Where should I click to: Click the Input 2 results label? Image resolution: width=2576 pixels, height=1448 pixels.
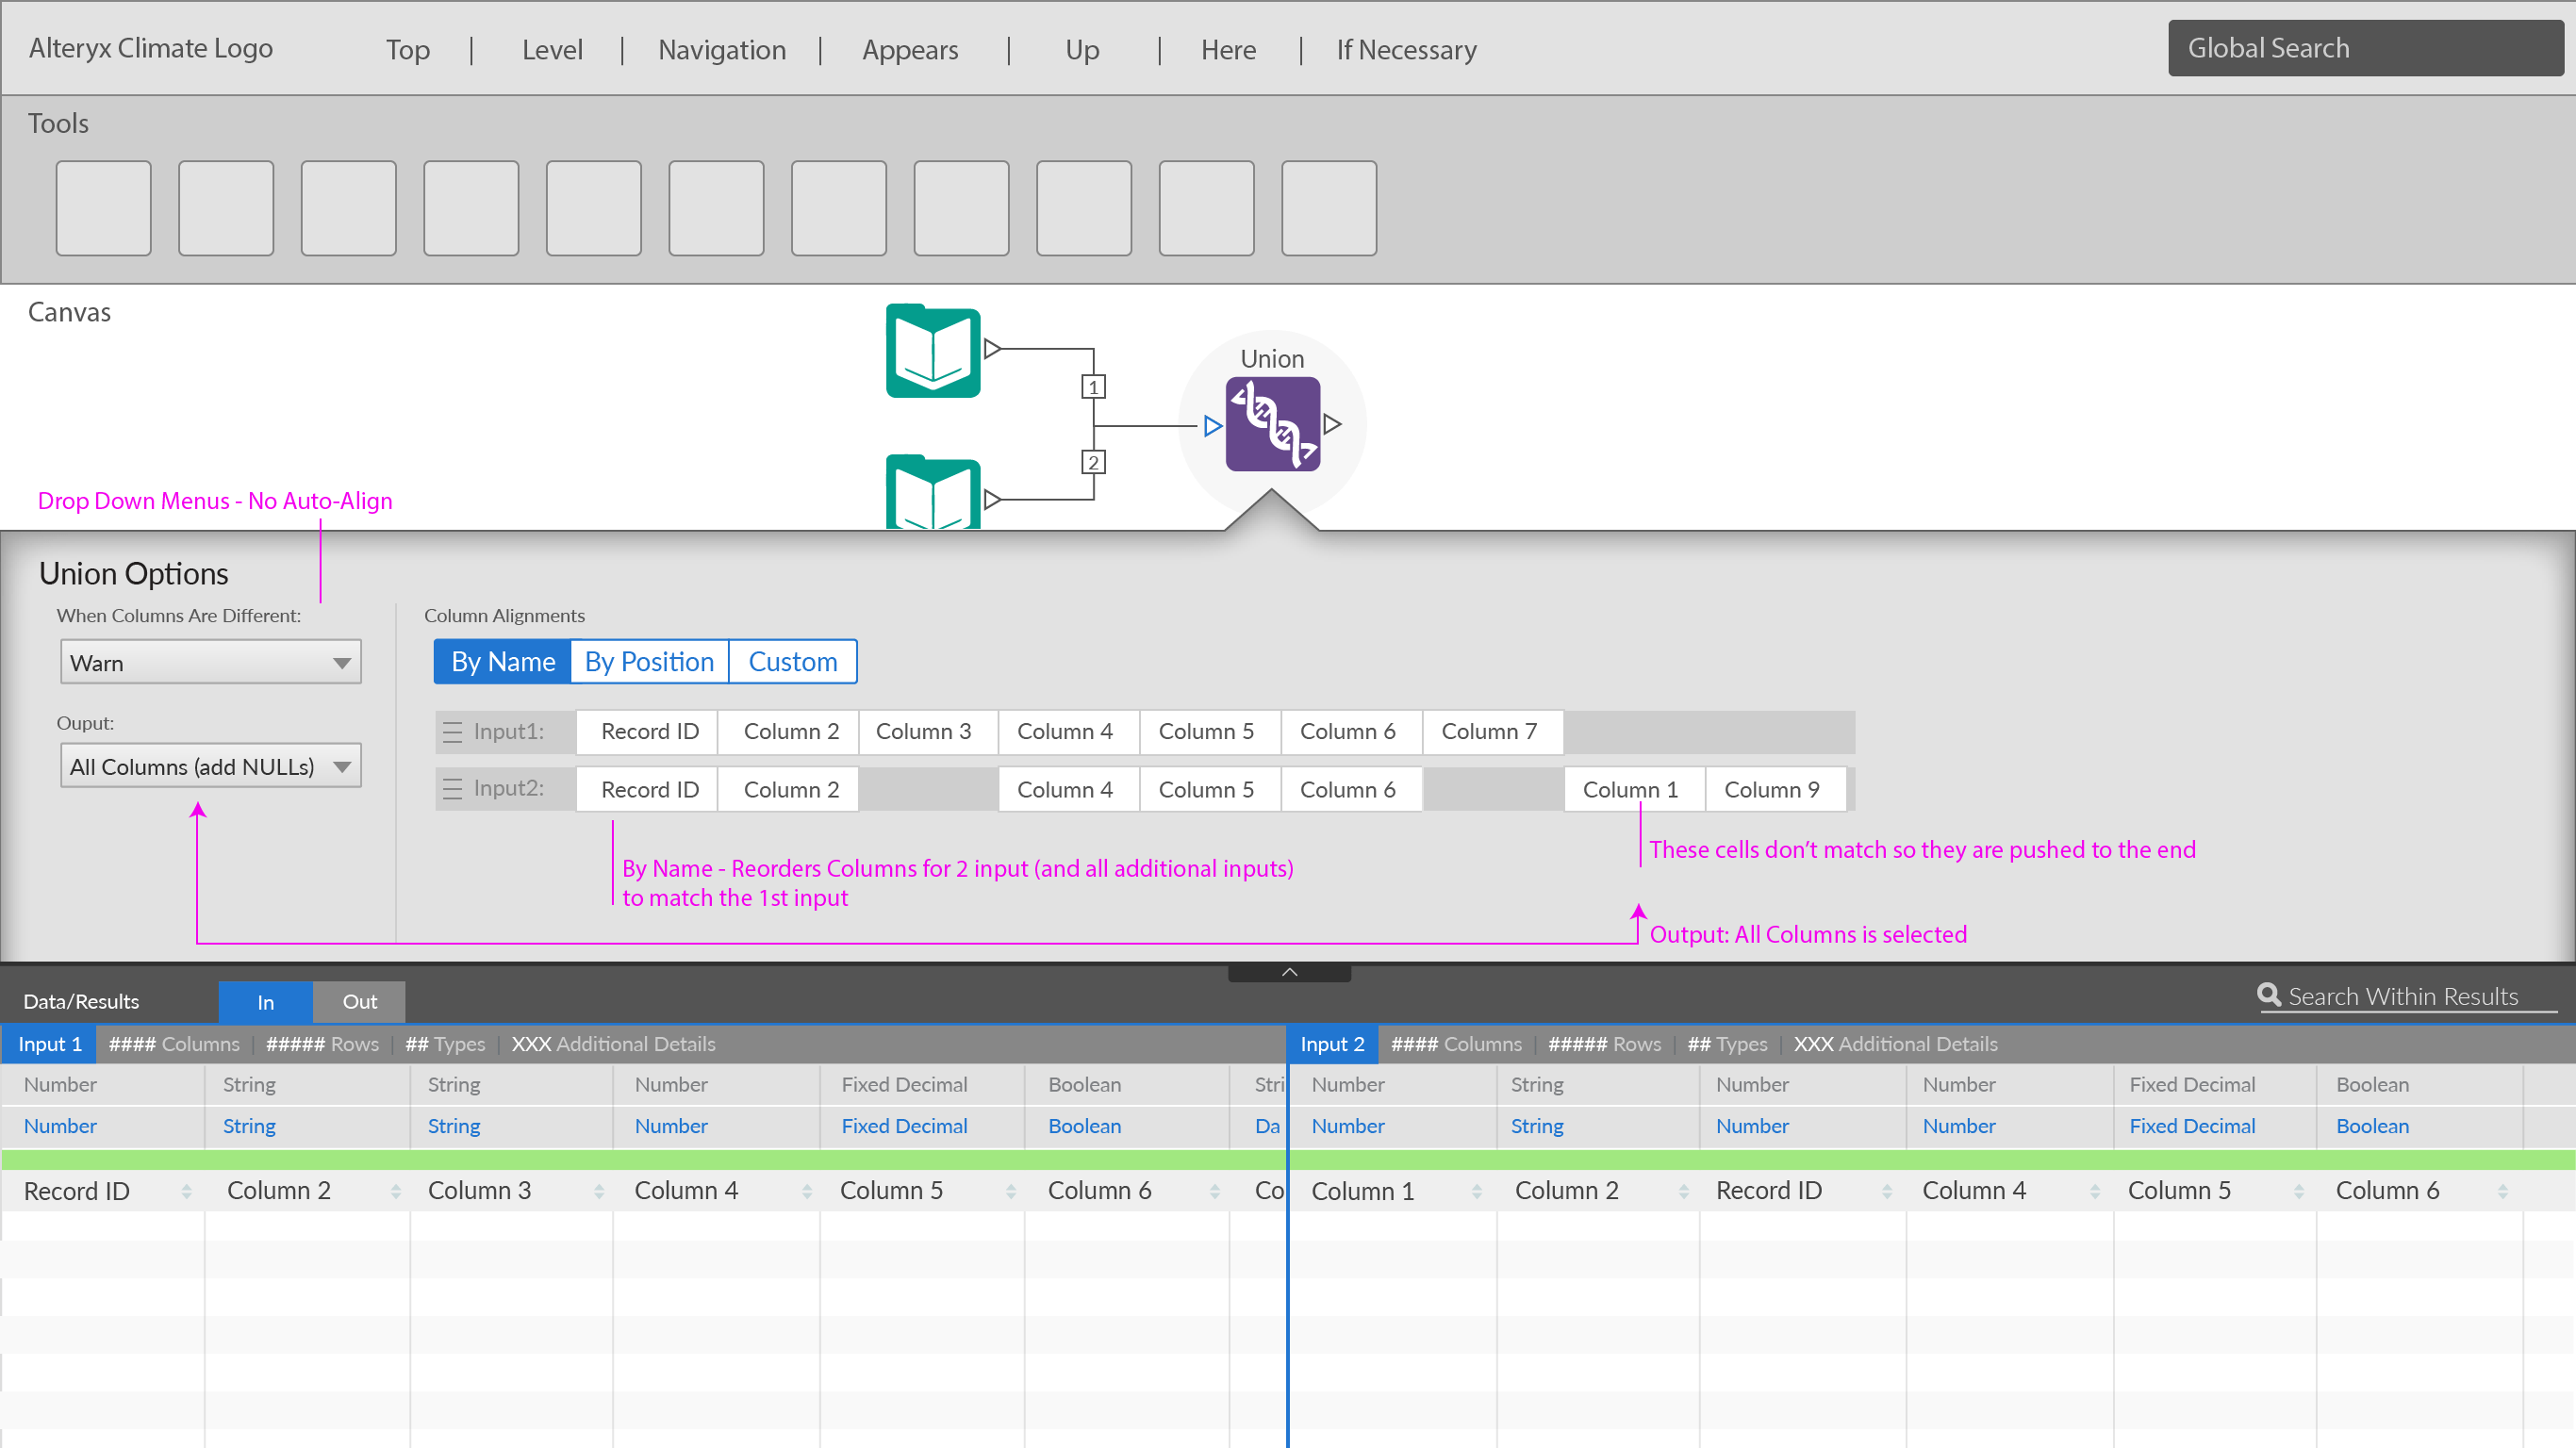point(1331,1044)
